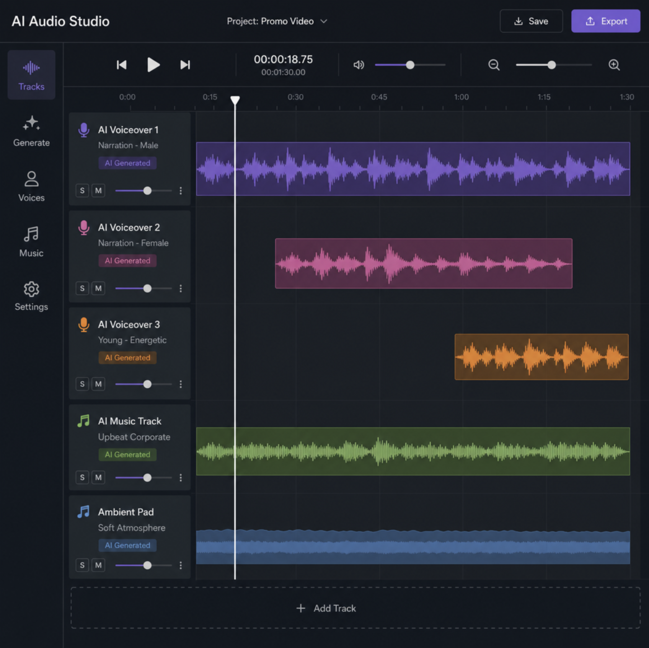Click the 00:01:30.00 total duration text
Viewport: 649px width, 648px height.
click(x=283, y=72)
